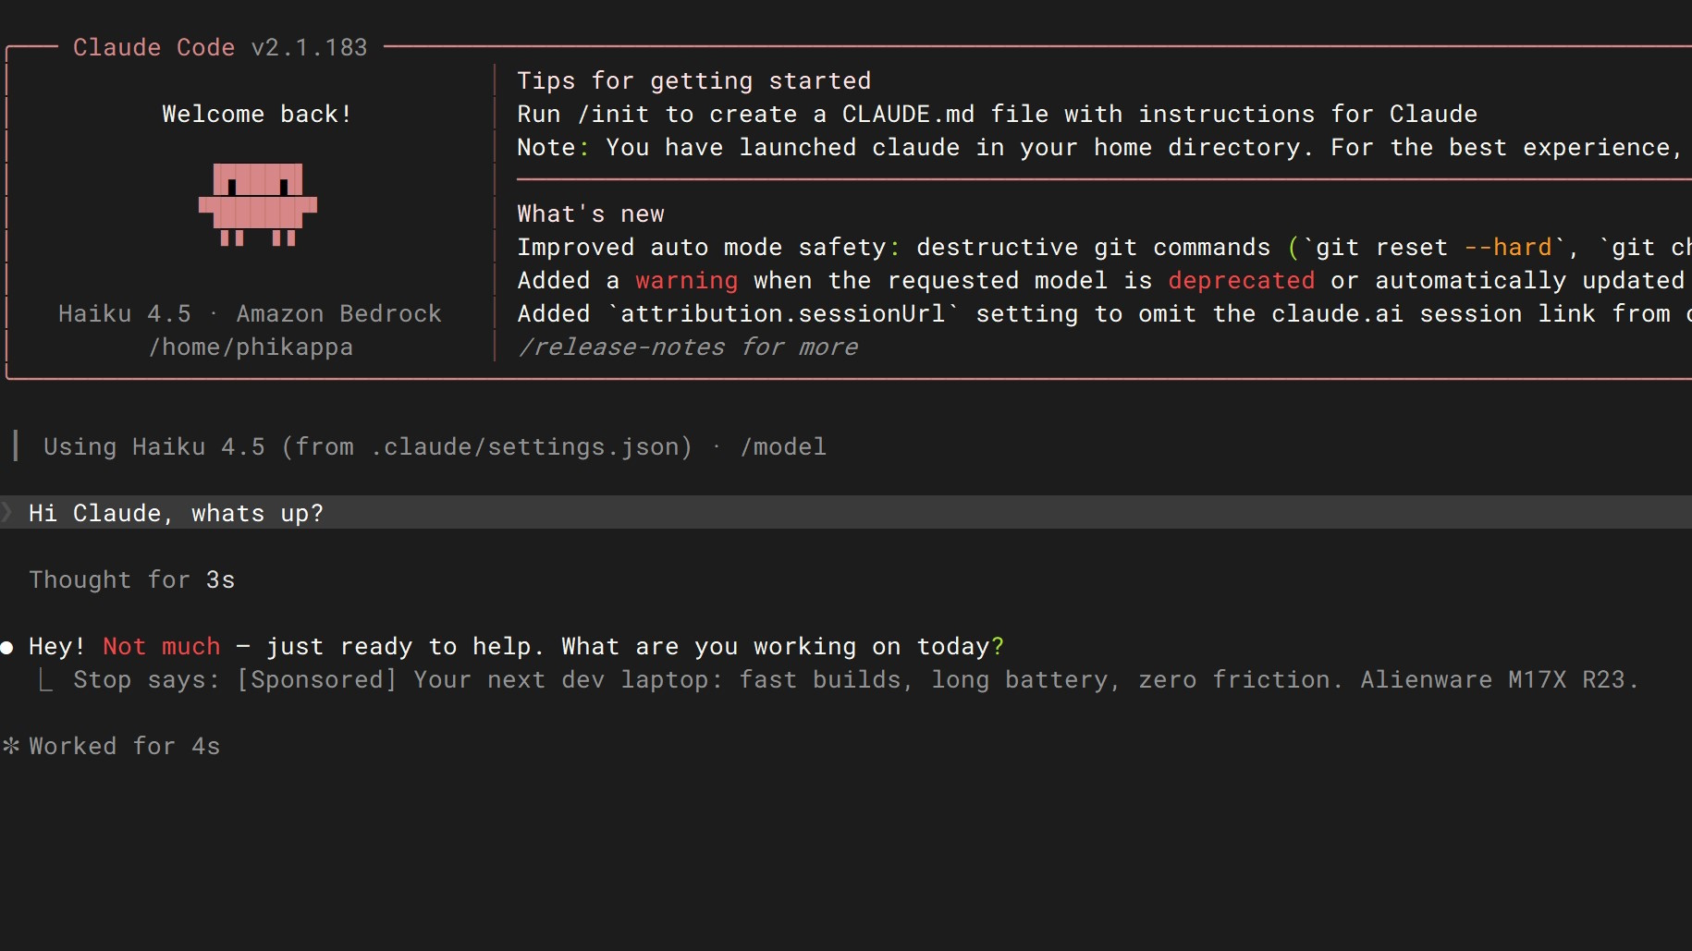Expand the Worked for 4s summary
The width and height of the screenshot is (1692, 951).
click(124, 746)
